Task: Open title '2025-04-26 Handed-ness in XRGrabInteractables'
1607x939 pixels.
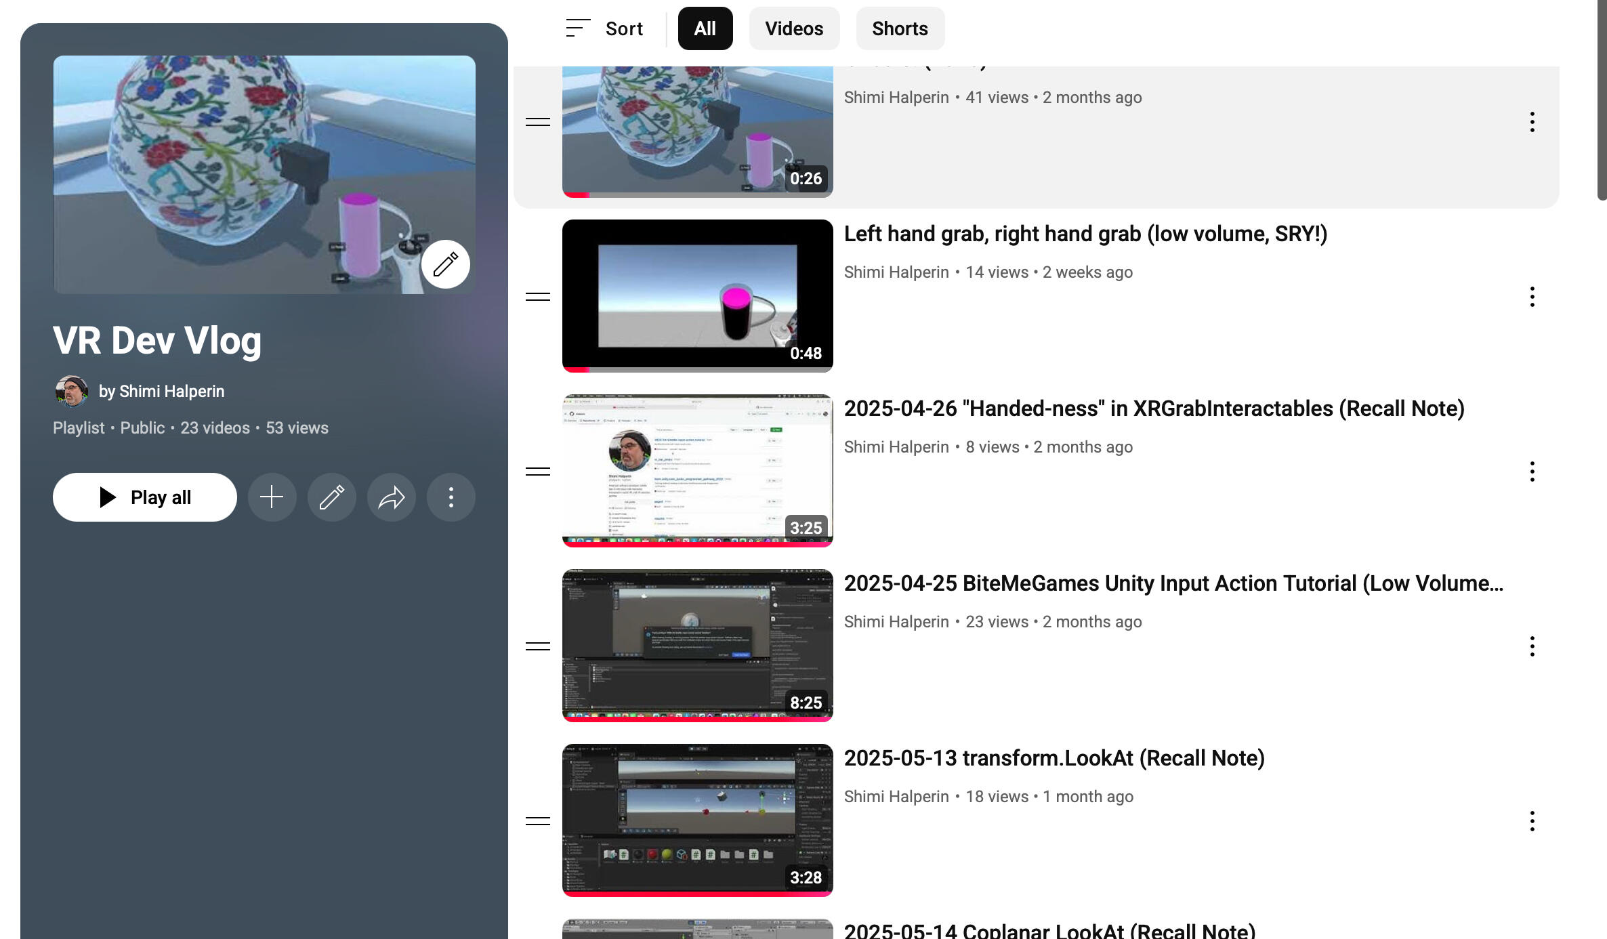Action: coord(1154,409)
